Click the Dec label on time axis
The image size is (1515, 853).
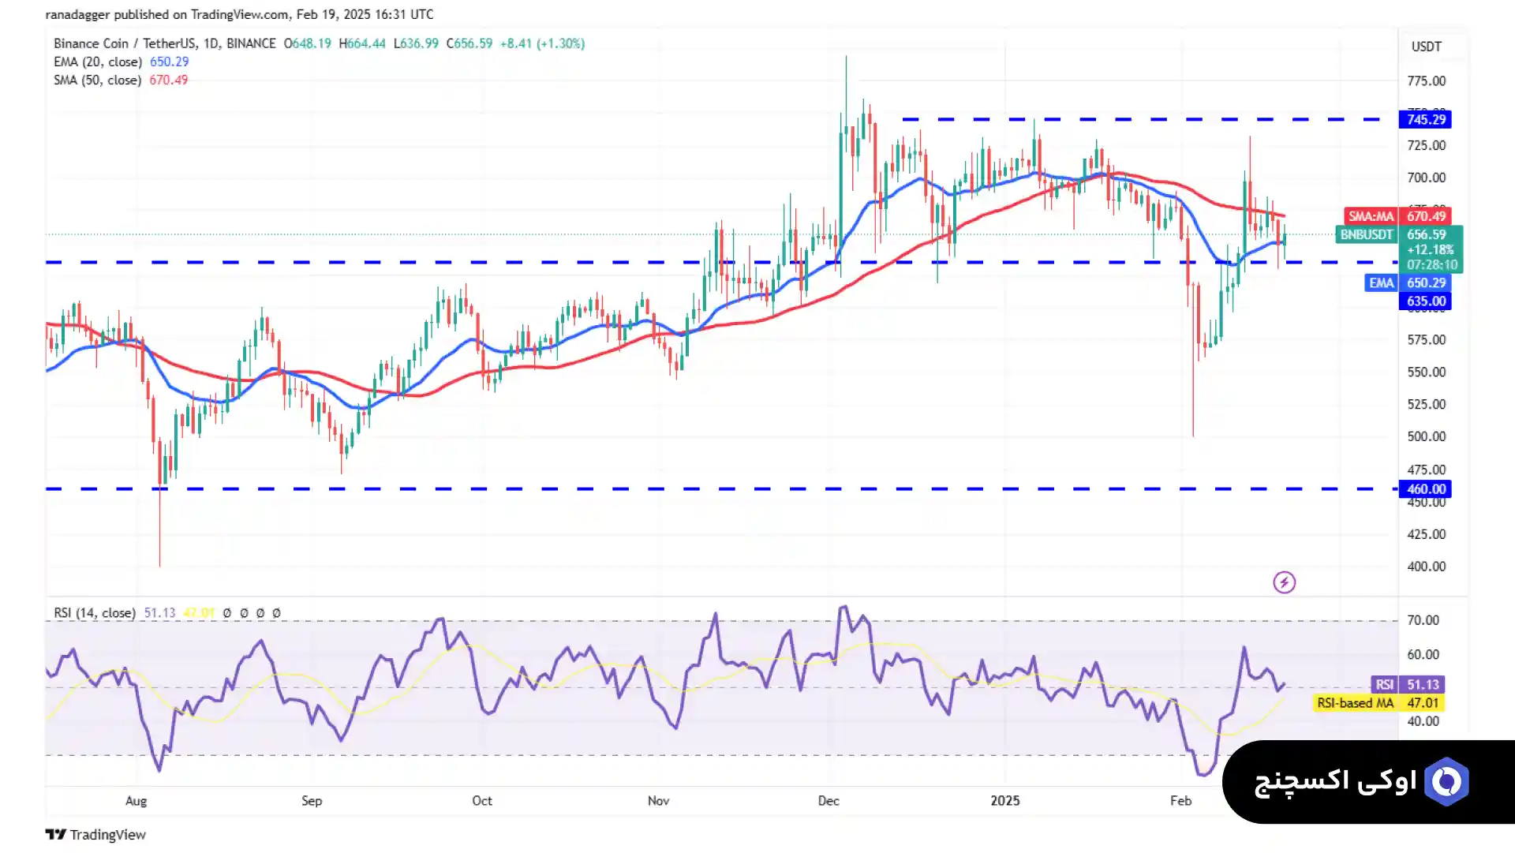829,800
